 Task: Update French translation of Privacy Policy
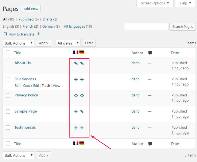(x=76, y=95)
